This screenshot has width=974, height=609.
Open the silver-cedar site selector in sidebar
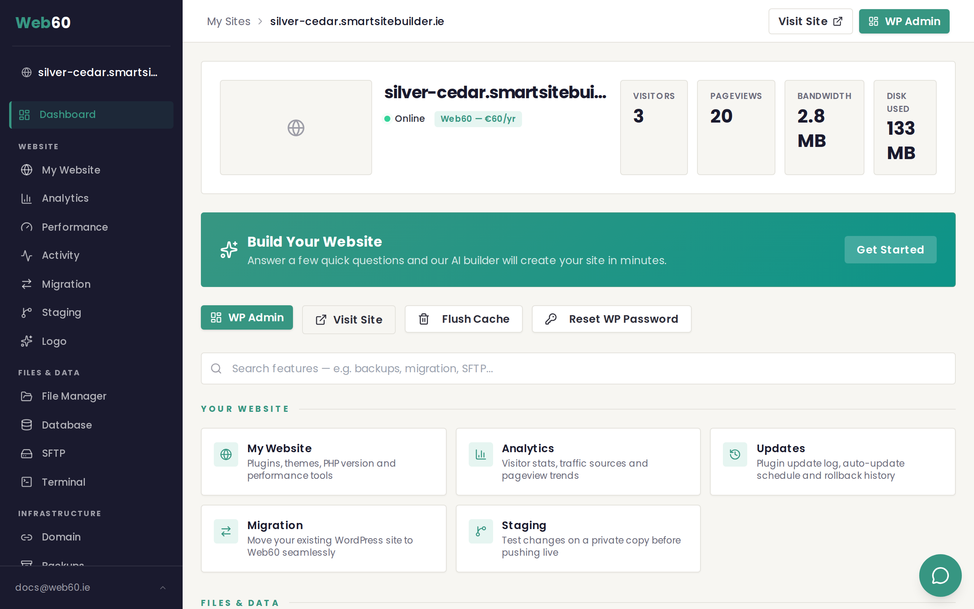coord(91,72)
